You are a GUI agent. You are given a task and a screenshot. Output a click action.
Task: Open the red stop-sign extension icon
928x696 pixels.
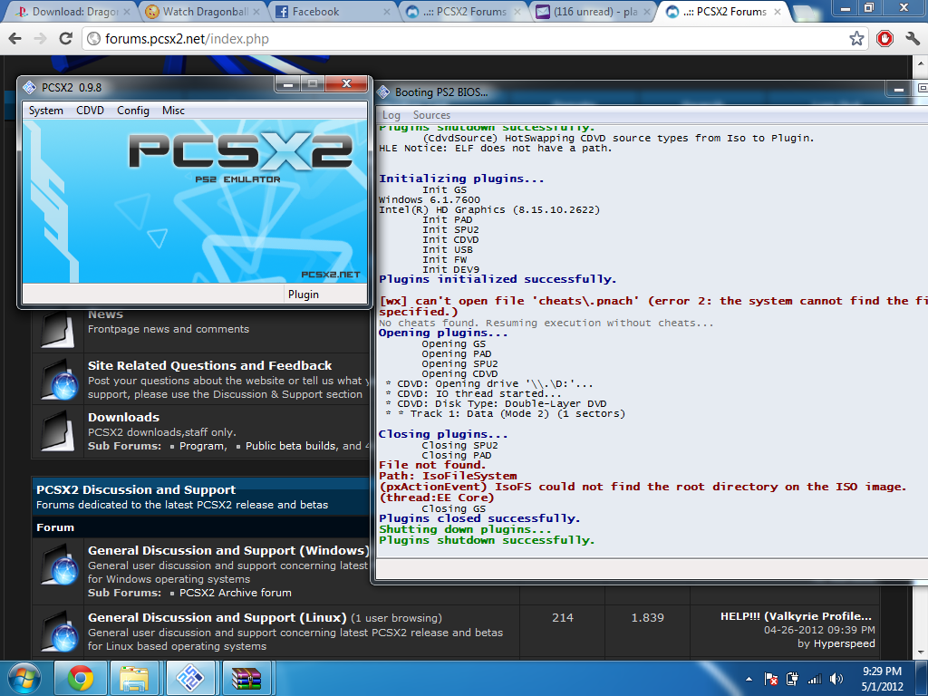884,38
